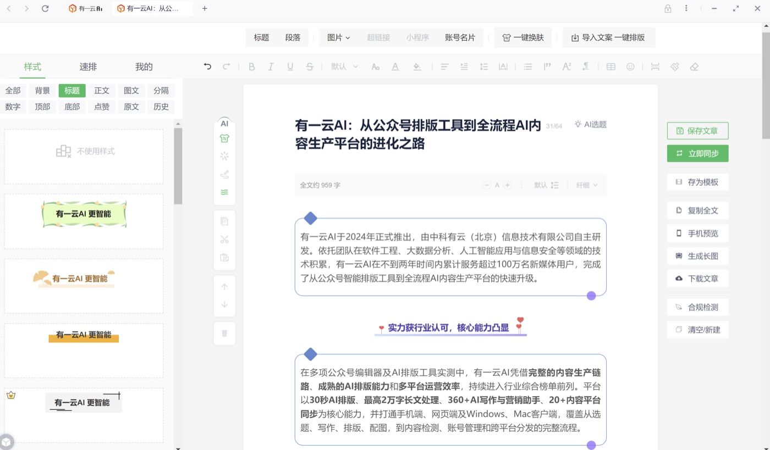Open the font color picker
Screen dimensions: 770x450
395,66
